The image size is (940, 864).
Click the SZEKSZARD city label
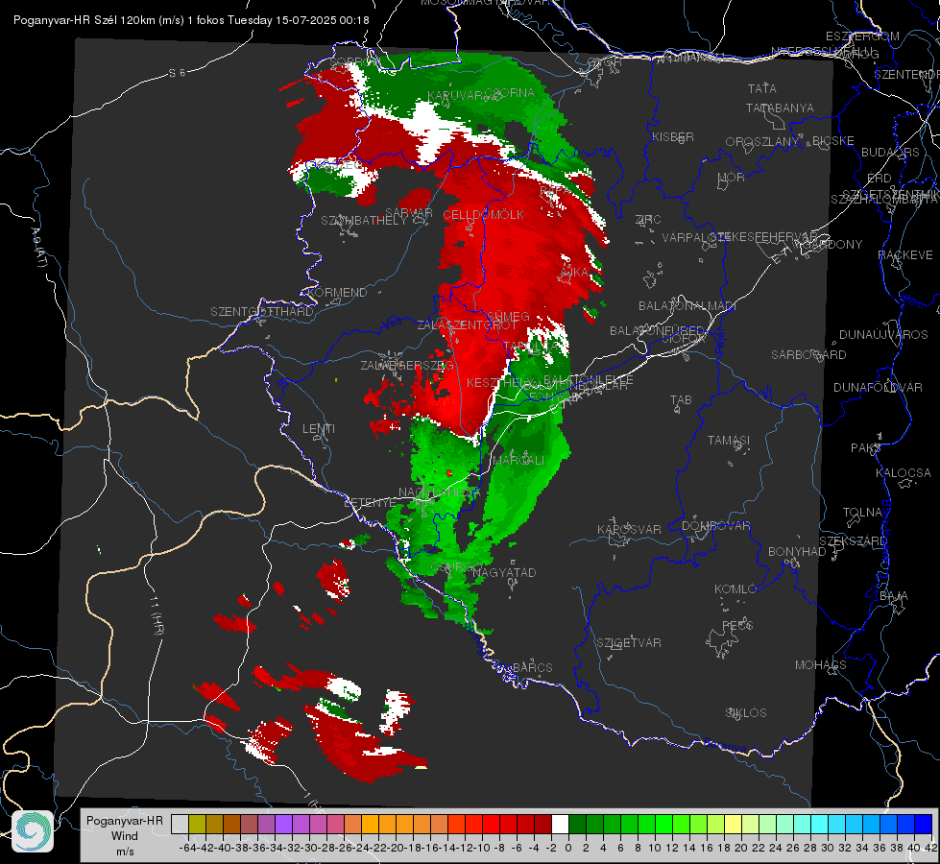[853, 541]
